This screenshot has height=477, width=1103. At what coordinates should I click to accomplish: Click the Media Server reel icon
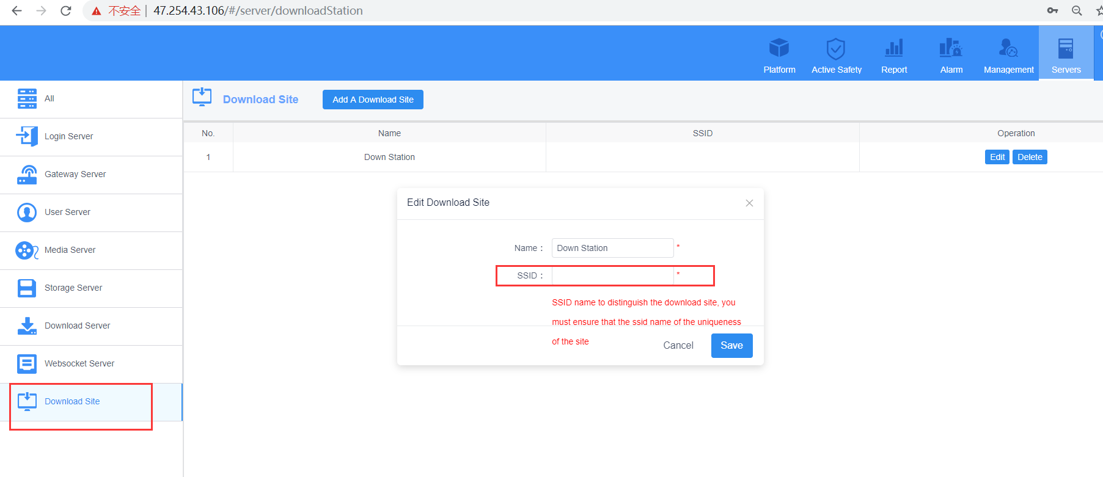[27, 250]
